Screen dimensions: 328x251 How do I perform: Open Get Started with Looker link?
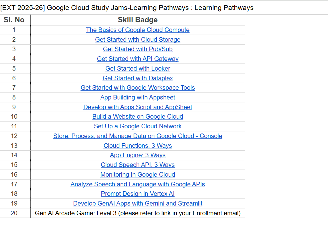click(x=138, y=68)
